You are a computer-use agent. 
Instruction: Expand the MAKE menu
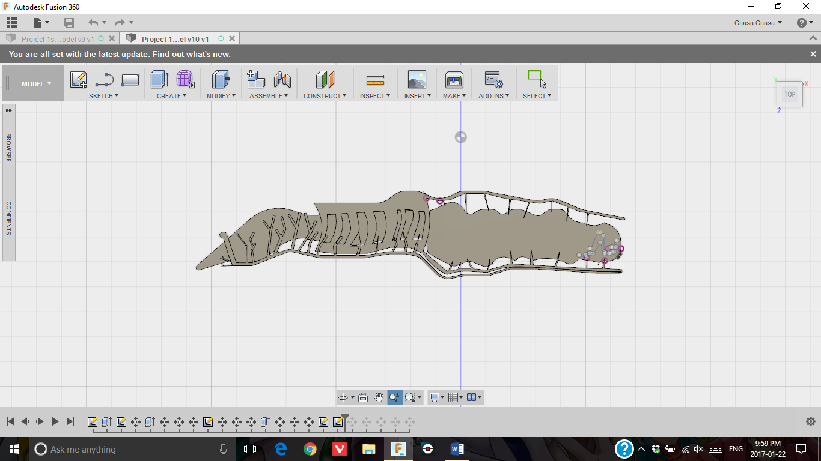click(x=454, y=96)
